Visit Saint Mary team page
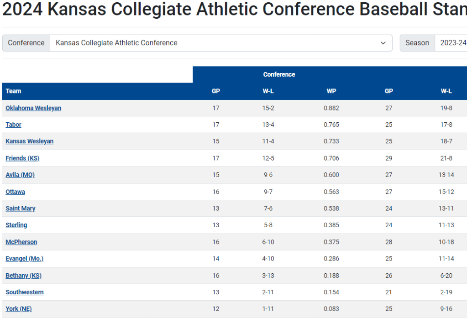Image resolution: width=467 pixels, height=323 pixels. click(x=21, y=208)
